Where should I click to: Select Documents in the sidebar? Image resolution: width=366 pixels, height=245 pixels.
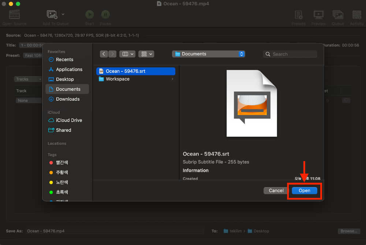pos(67,89)
